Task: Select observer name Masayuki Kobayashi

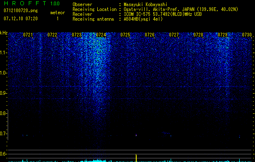Action: [x=146, y=4]
